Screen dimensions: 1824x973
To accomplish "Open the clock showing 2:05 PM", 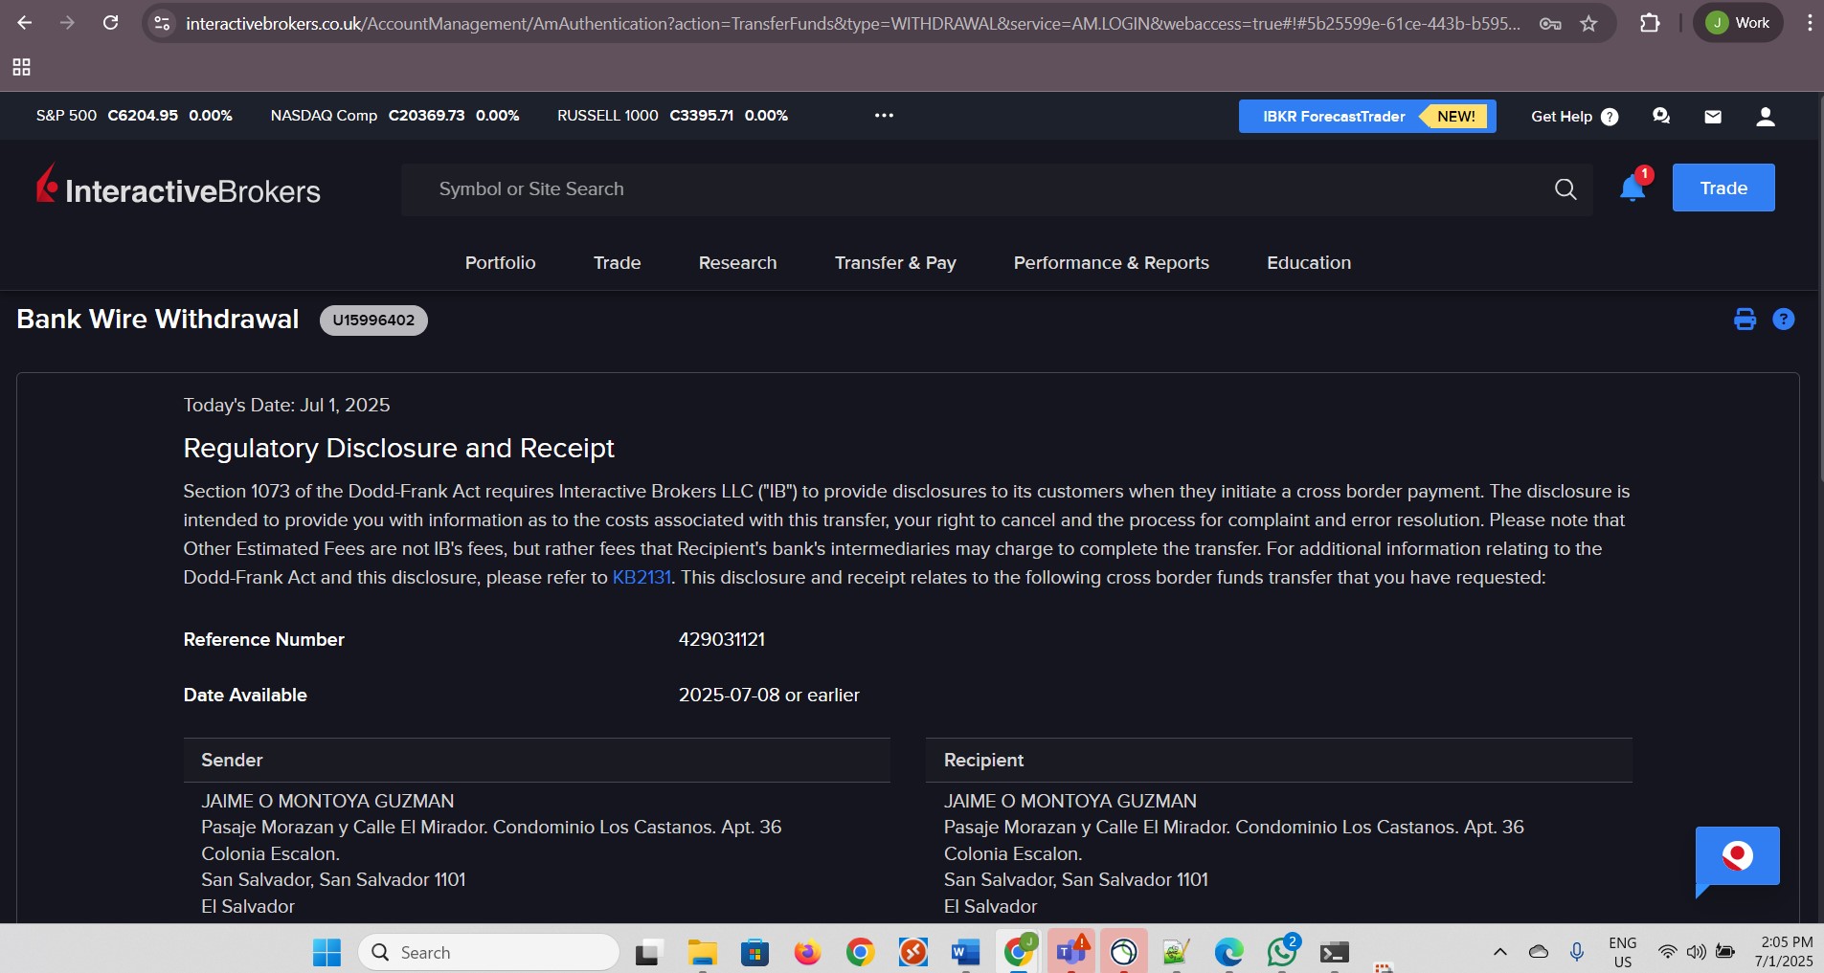I will click(x=1784, y=952).
